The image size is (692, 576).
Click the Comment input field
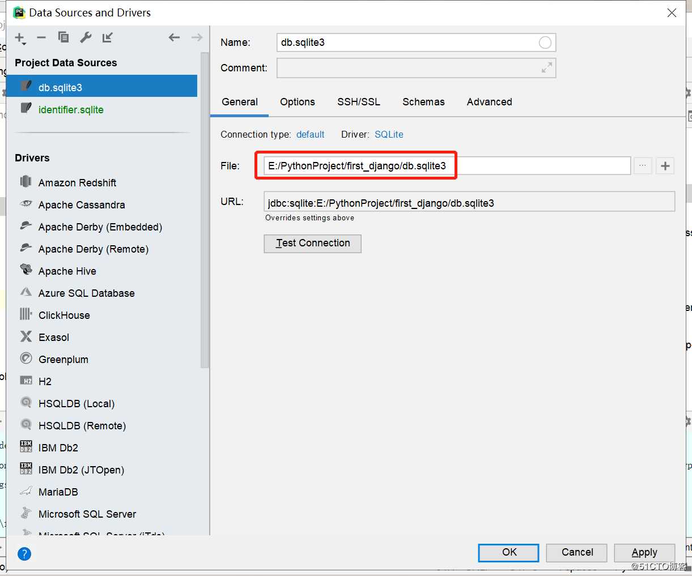click(416, 68)
